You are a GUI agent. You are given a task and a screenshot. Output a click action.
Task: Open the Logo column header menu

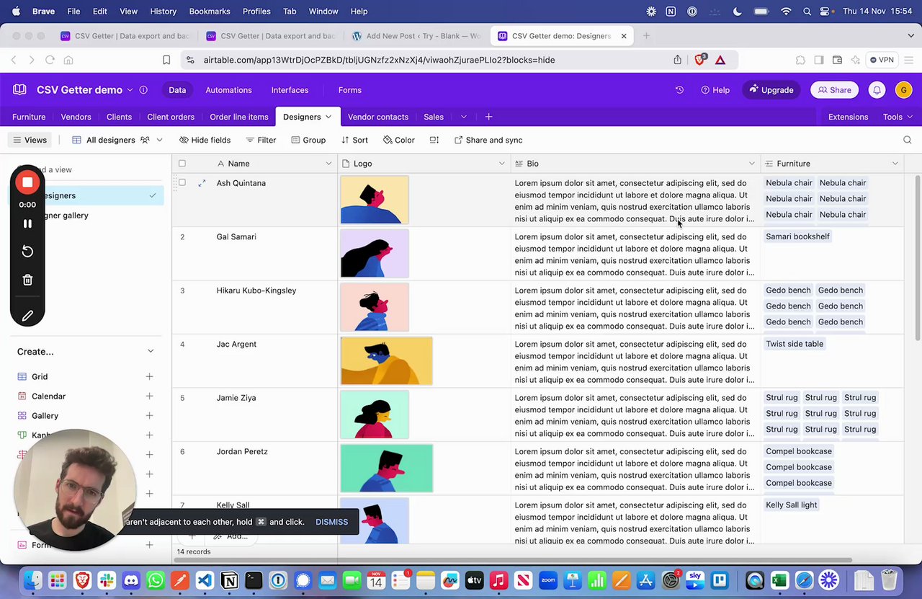pos(502,164)
